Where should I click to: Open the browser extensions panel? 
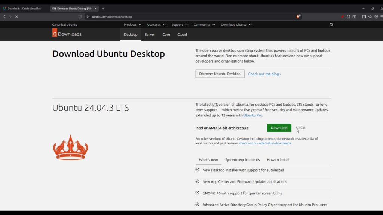tap(349, 16)
